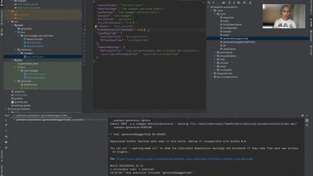
Task: Select buildDependents Gradle task
Action: (232, 24)
